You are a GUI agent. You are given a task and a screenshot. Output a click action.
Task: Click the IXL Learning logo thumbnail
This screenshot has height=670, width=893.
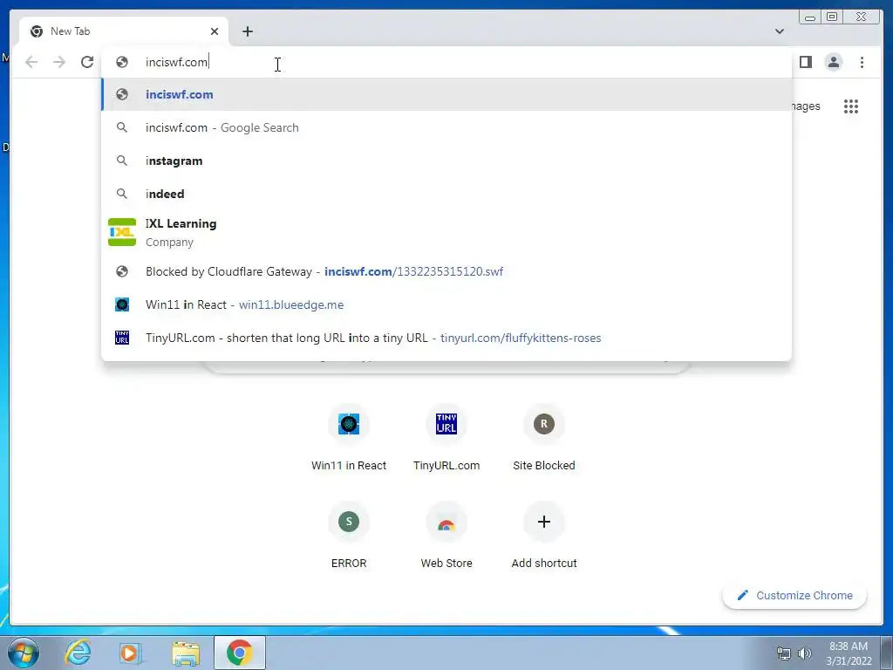tap(122, 232)
